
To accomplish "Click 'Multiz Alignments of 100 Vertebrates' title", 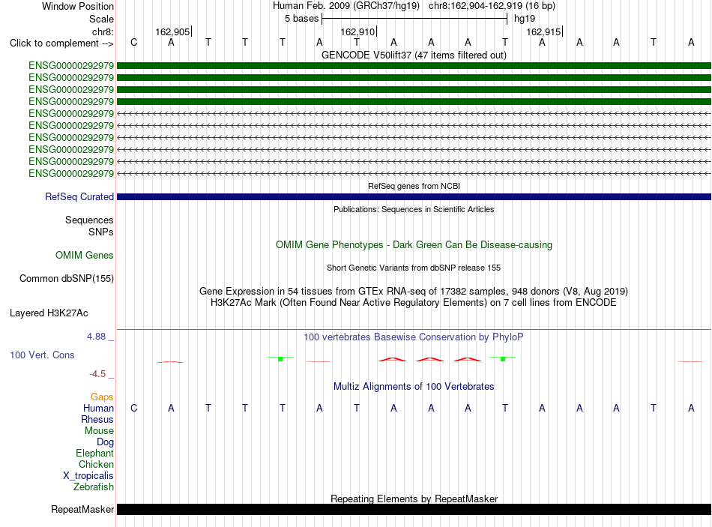I will point(414,387).
